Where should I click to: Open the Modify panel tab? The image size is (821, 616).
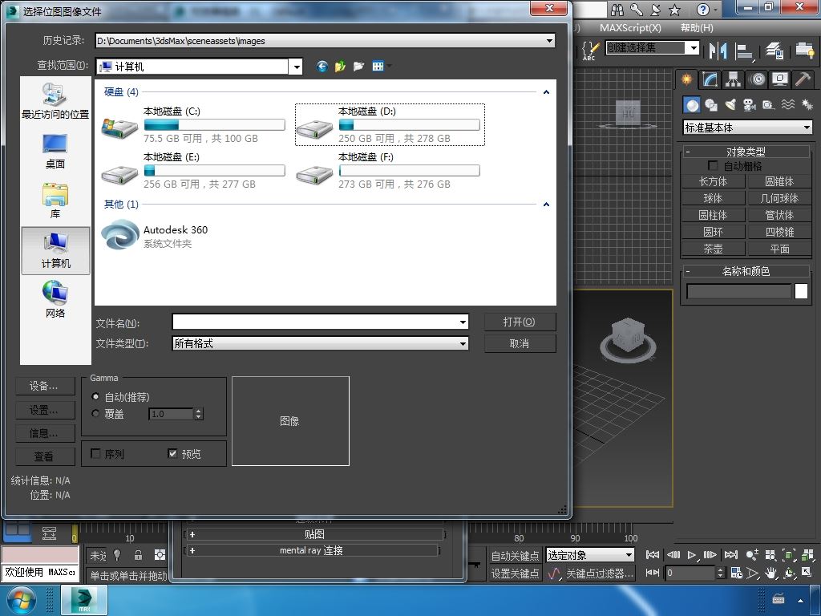[710, 79]
